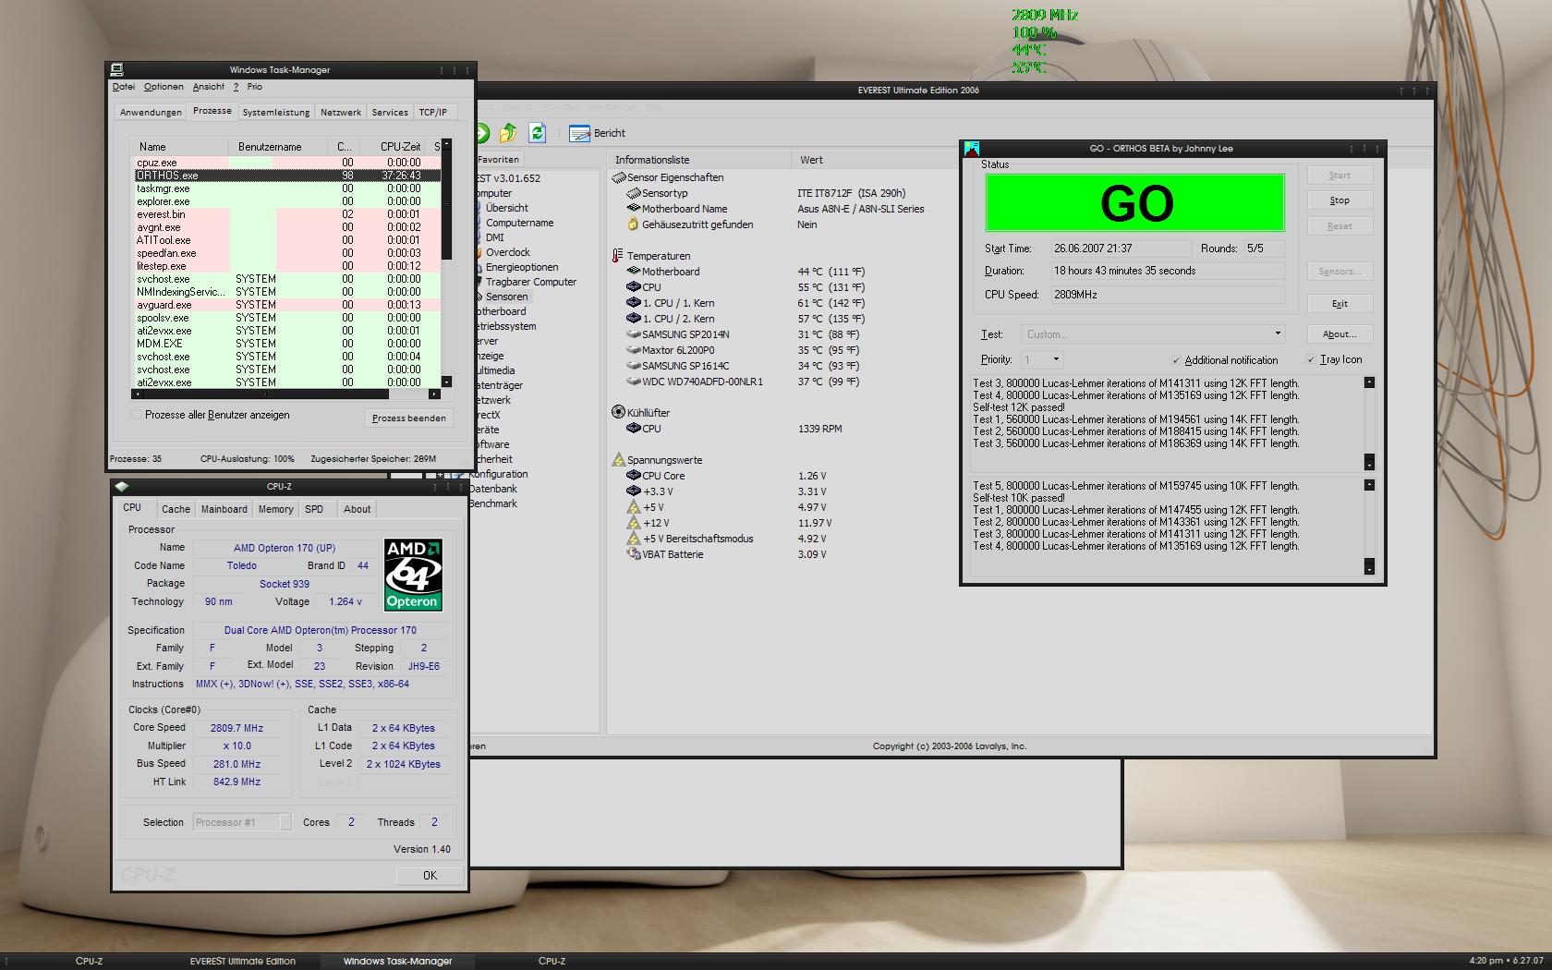
Task: Open the EVEREST Favoriten tab
Action: click(x=498, y=159)
